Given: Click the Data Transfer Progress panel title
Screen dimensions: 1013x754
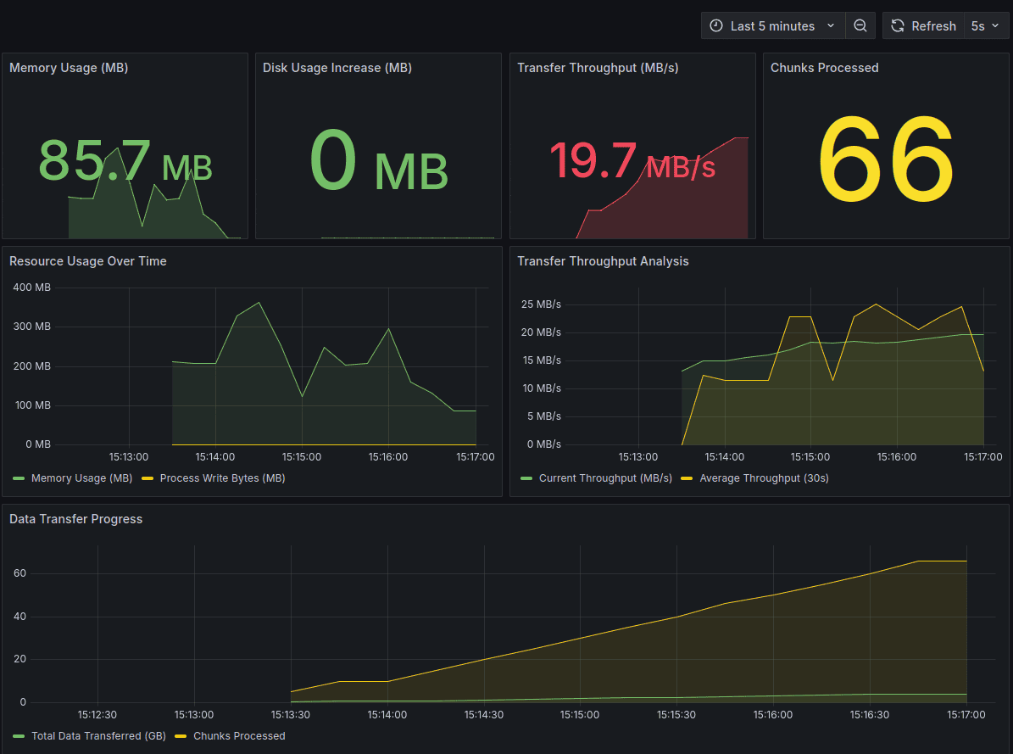Looking at the screenshot, I should click(x=75, y=519).
